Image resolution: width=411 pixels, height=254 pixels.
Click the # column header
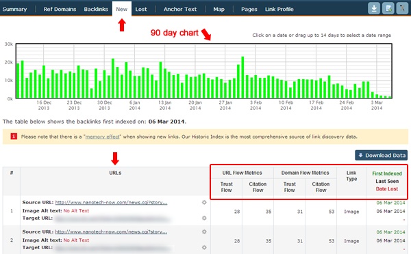point(12,173)
